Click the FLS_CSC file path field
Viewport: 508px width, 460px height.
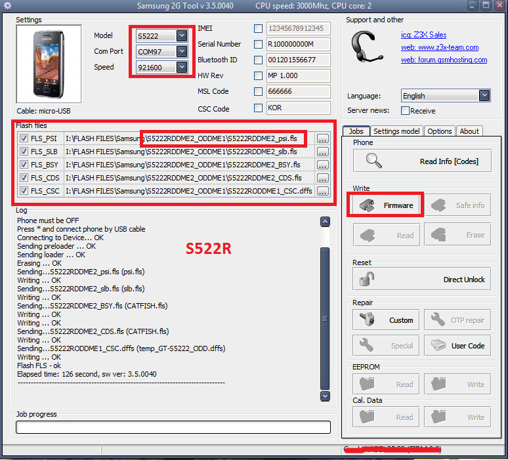click(189, 191)
